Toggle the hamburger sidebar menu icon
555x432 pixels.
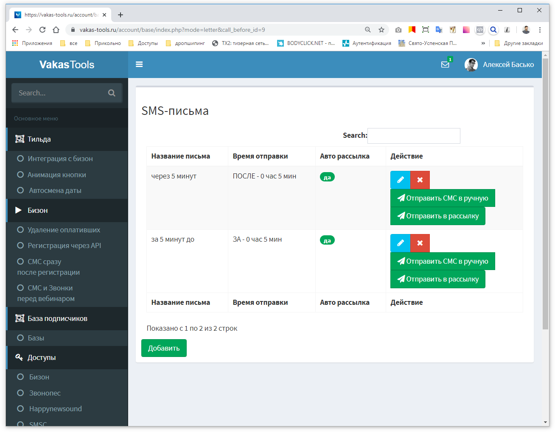139,64
